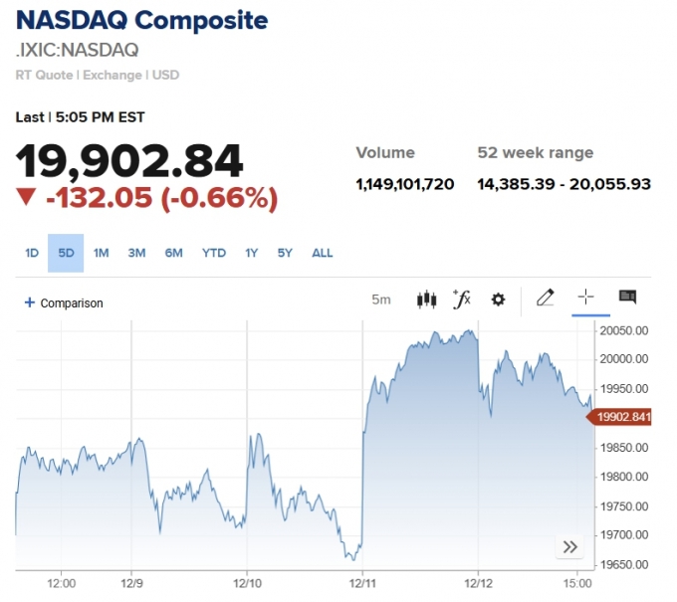The width and height of the screenshot is (677, 602).
Task: Toggle the crosshair tool
Action: (x=586, y=298)
